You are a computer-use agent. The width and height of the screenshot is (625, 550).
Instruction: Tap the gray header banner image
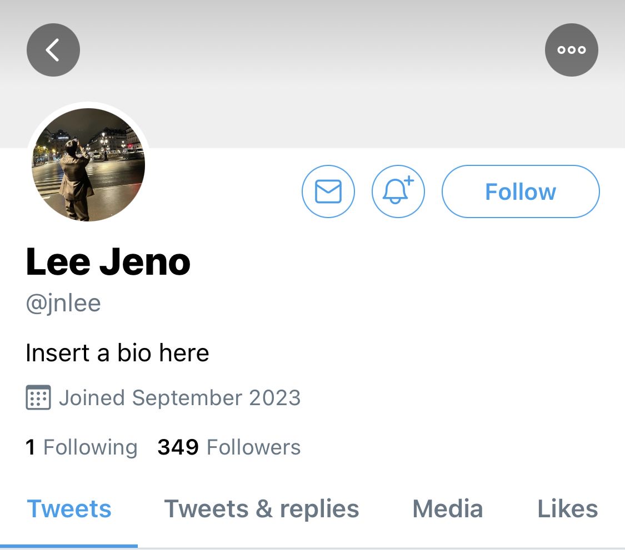coord(312,74)
